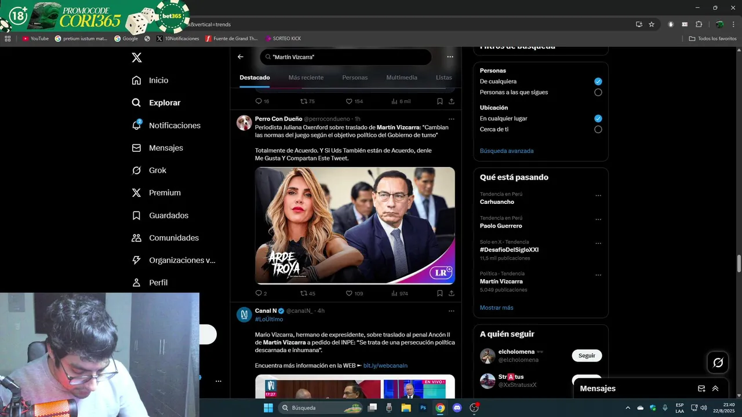This screenshot has width=742, height=417.
Task: Click the "Martín Vizcarra" search field
Action: click(345, 57)
